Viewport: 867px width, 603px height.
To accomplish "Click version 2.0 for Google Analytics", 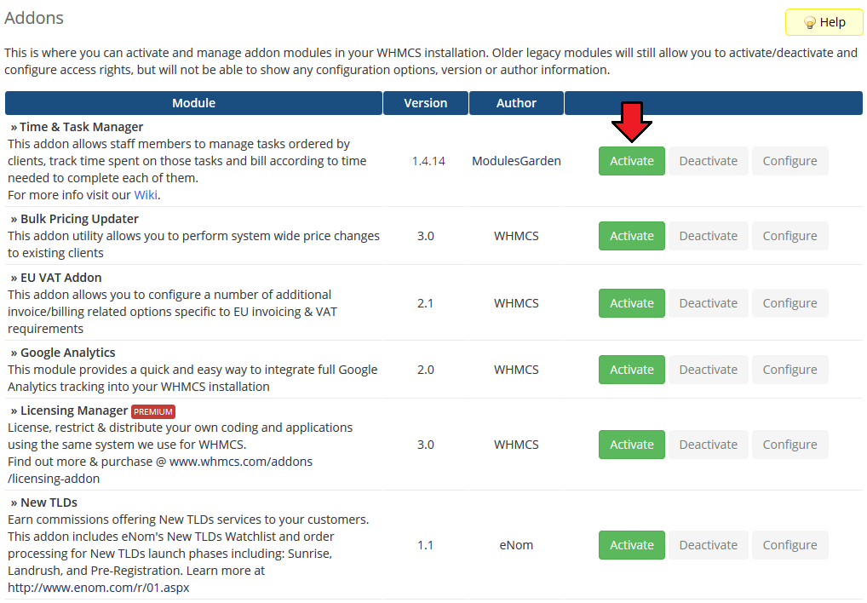I will pyautogui.click(x=425, y=370).
